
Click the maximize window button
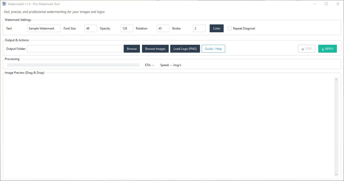[x=326, y=4]
